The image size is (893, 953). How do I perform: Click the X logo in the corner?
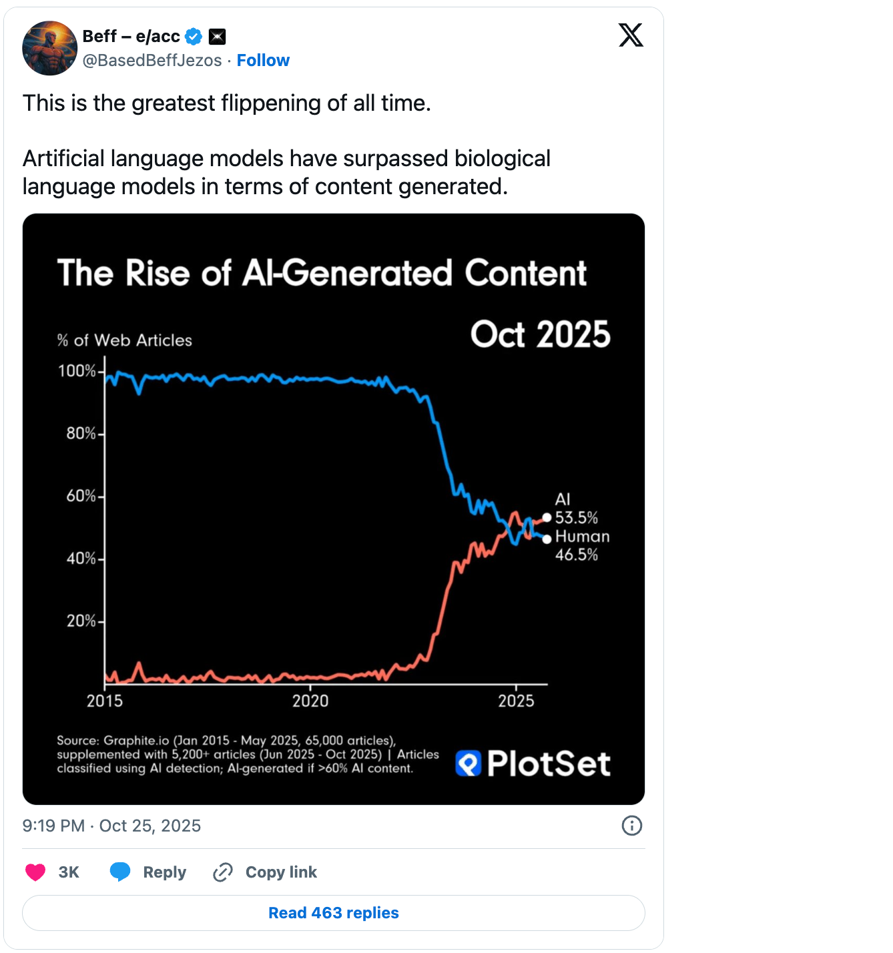(631, 35)
